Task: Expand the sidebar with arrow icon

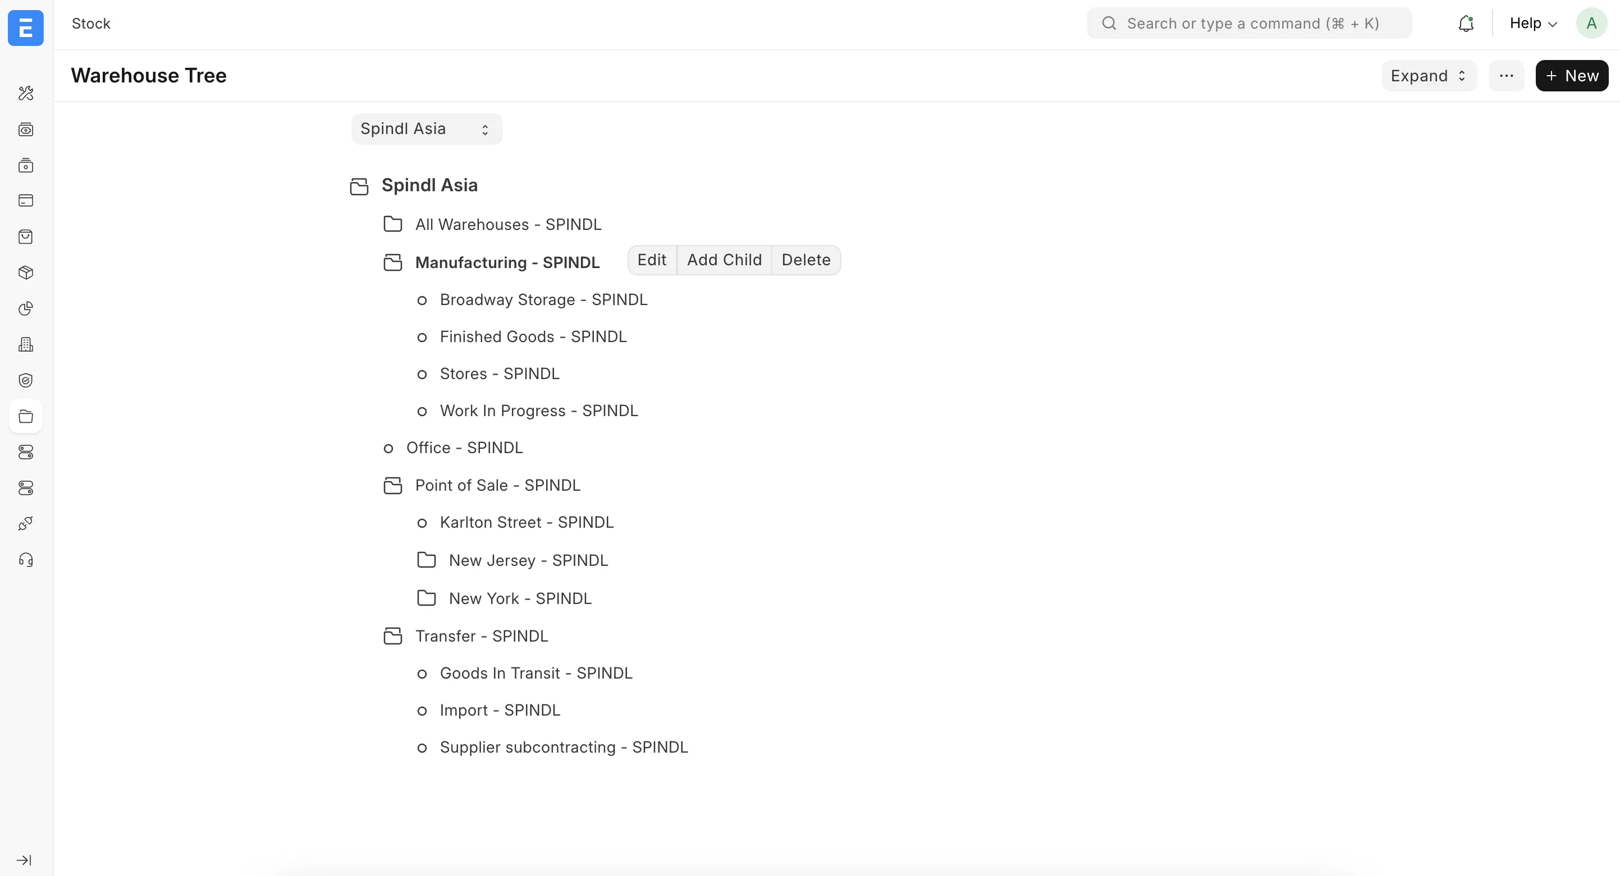Action: (24, 860)
